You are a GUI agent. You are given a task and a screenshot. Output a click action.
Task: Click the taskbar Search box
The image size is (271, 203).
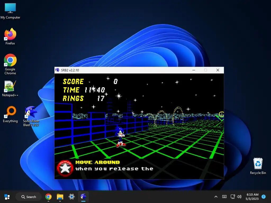29,197
